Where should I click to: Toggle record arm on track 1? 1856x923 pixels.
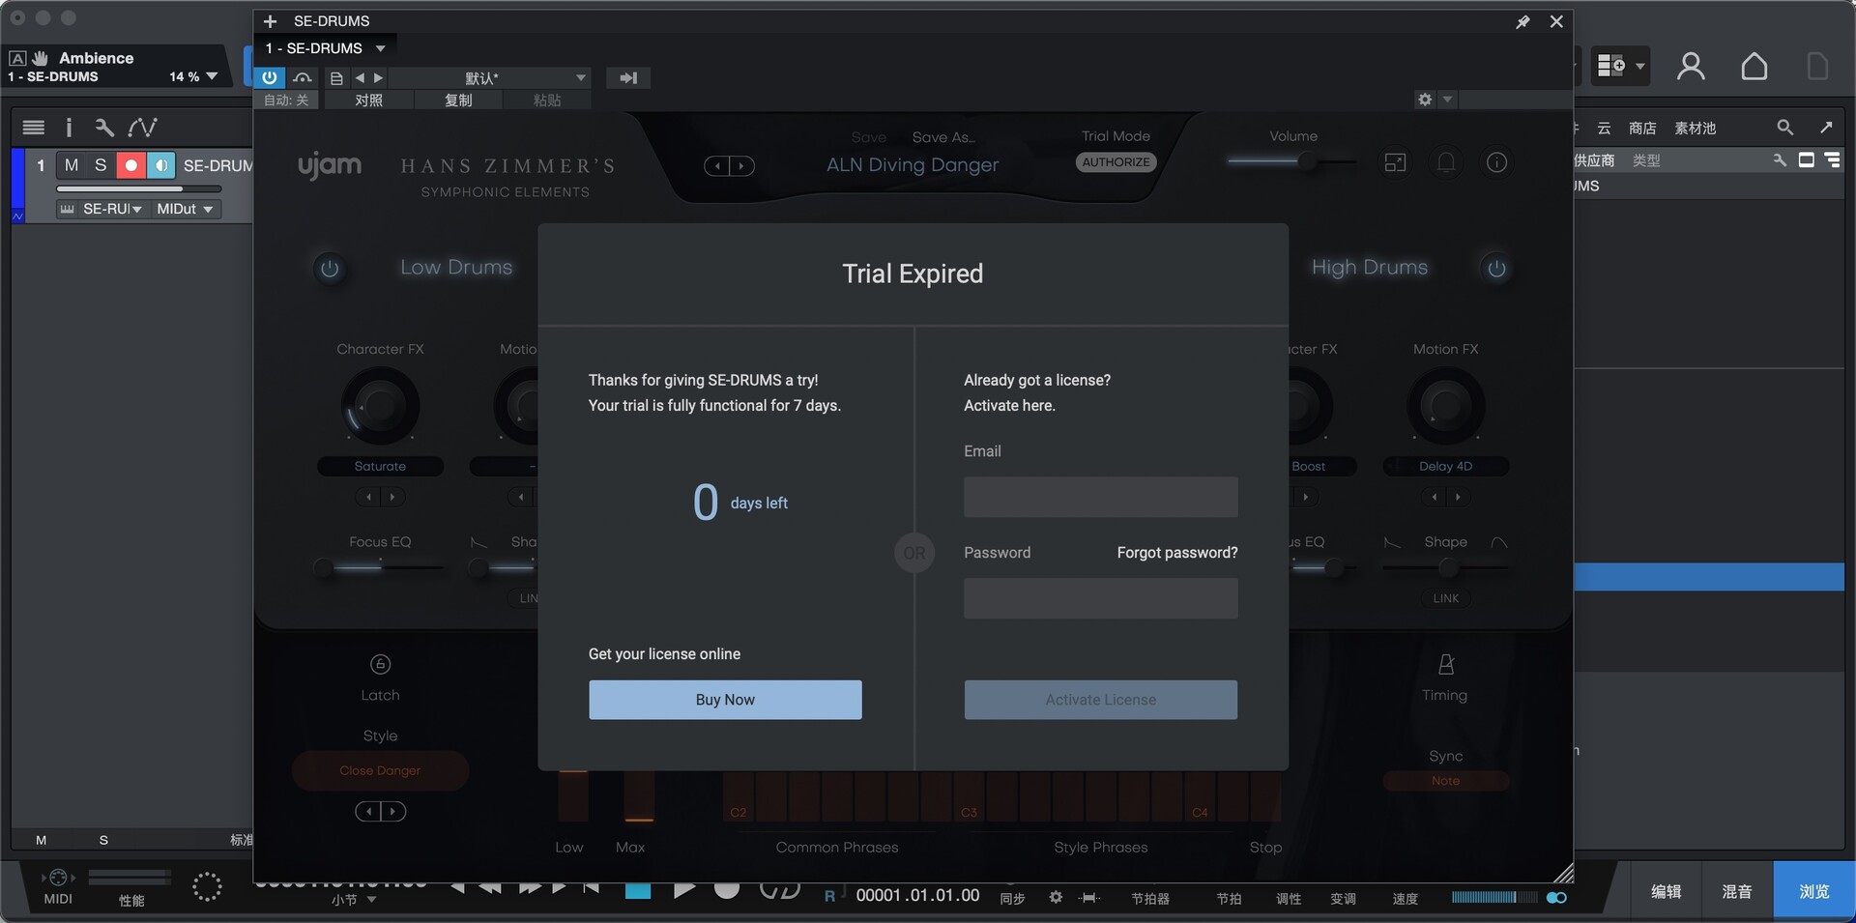[130, 165]
